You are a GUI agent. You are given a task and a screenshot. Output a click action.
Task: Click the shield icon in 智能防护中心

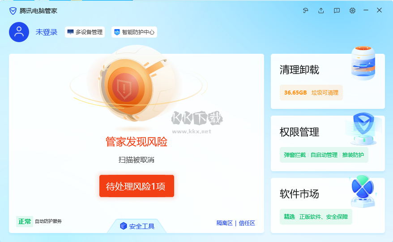117,32
